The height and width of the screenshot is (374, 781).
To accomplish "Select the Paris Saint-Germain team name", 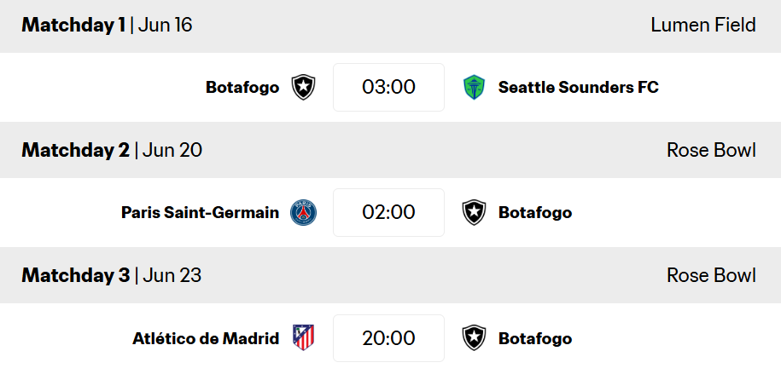I will [x=200, y=212].
